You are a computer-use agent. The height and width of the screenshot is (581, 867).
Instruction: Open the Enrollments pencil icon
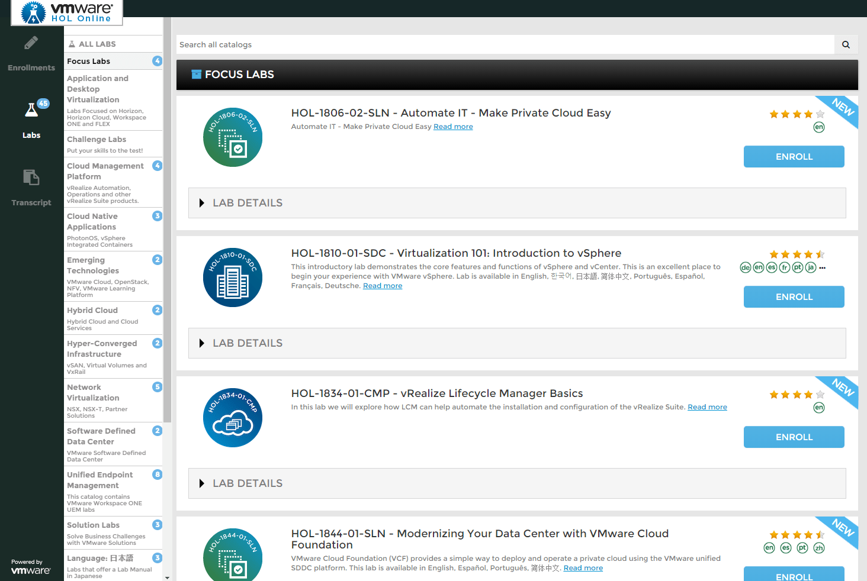click(31, 43)
